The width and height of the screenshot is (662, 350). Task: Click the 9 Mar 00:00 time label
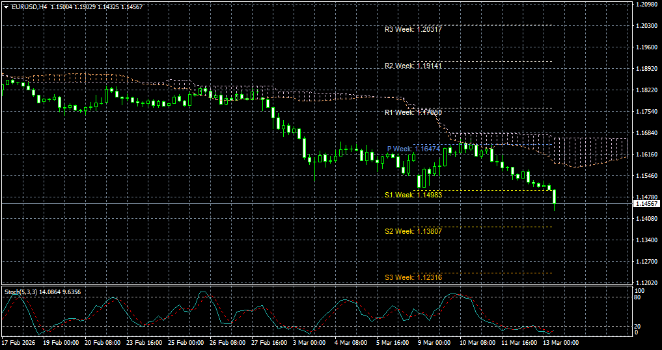click(435, 343)
